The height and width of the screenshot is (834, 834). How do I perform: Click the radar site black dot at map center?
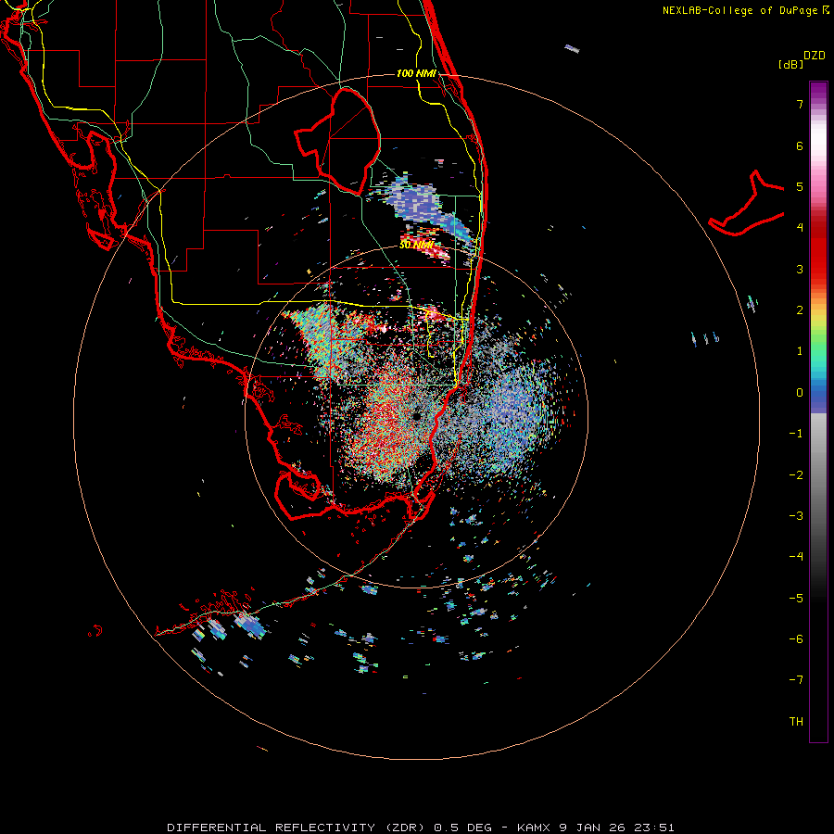[x=416, y=416]
